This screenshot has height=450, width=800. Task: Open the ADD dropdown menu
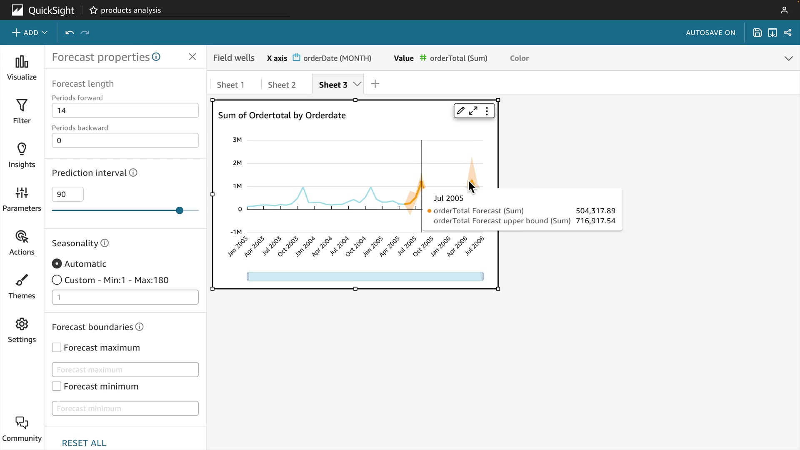(x=30, y=32)
